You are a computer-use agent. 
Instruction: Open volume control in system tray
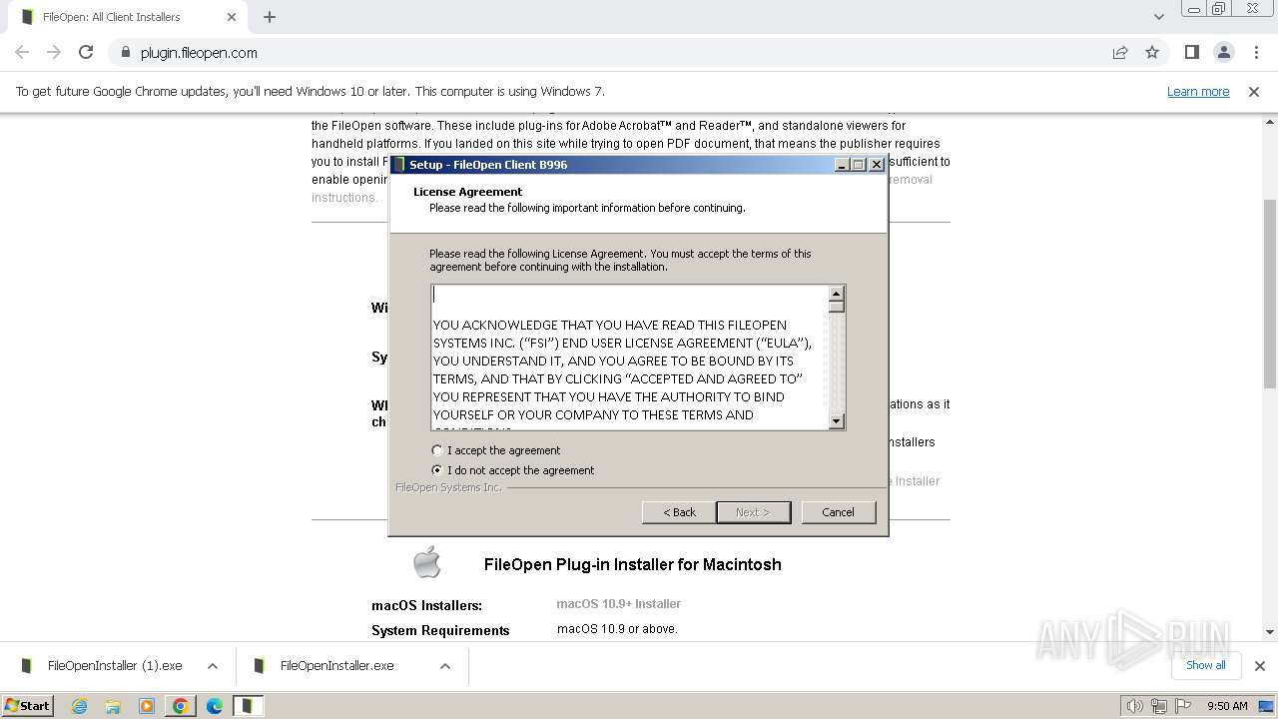[1134, 706]
